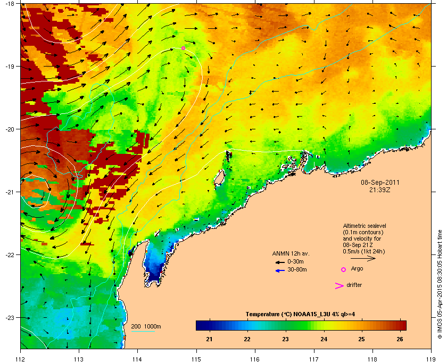The image size is (447, 362).
Task: Click the '0-30m' legend label
Action: [295, 261]
